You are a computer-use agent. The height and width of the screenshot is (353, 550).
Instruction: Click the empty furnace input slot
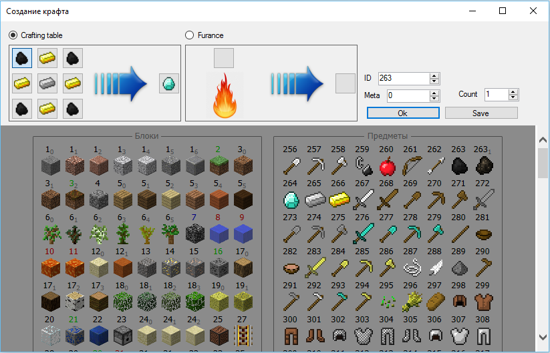[224, 58]
